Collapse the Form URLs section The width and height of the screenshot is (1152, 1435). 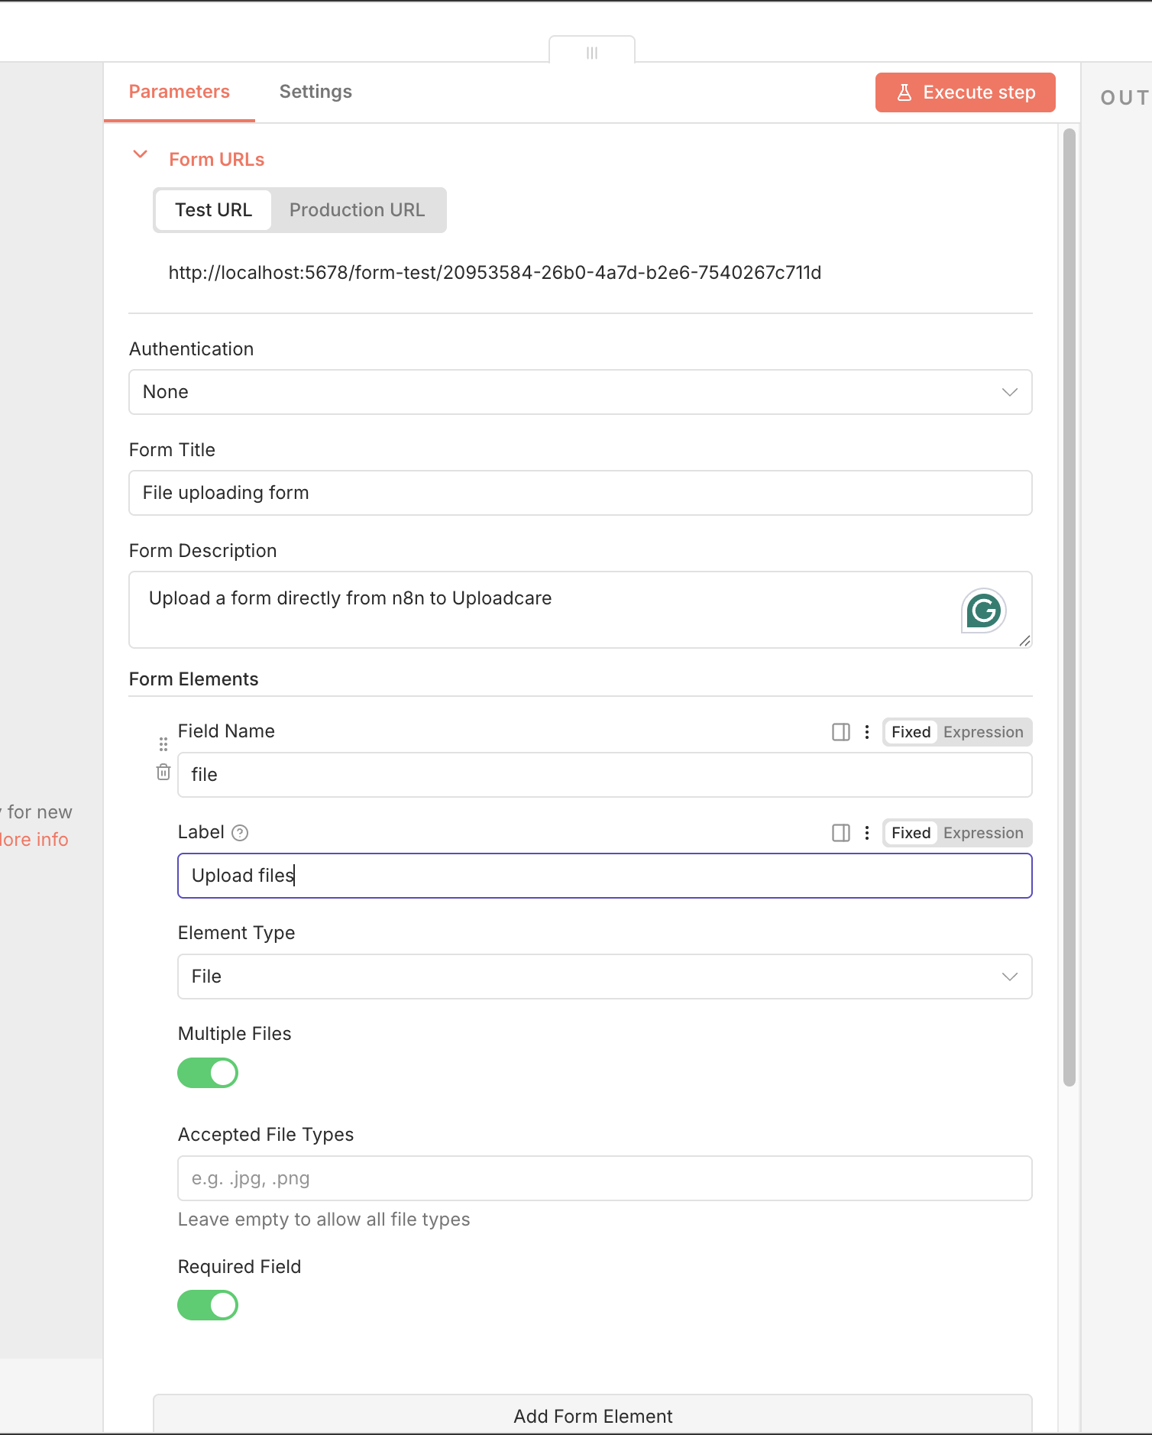tap(141, 155)
